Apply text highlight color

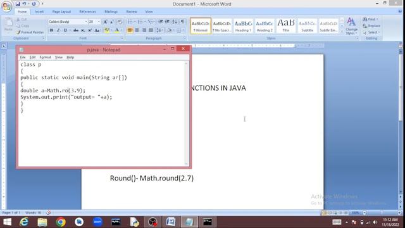pos(107,30)
